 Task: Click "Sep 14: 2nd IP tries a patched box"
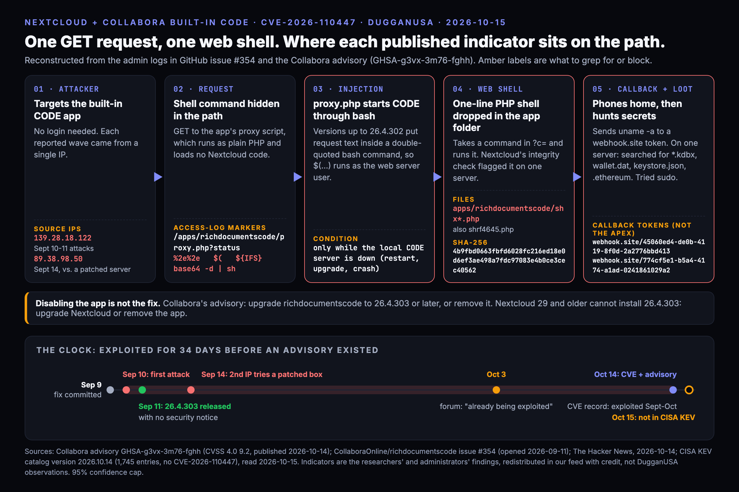click(262, 374)
